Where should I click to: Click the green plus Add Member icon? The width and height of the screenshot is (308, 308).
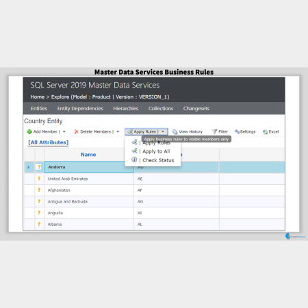tap(29, 131)
